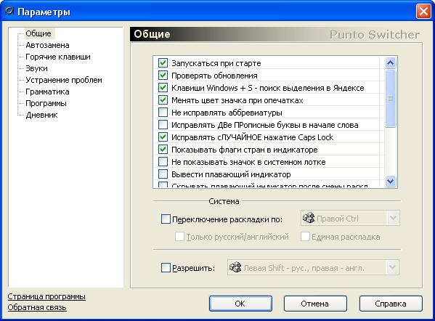Tick Единая раскладка checkbox
The width and height of the screenshot is (435, 321).
pos(305,237)
